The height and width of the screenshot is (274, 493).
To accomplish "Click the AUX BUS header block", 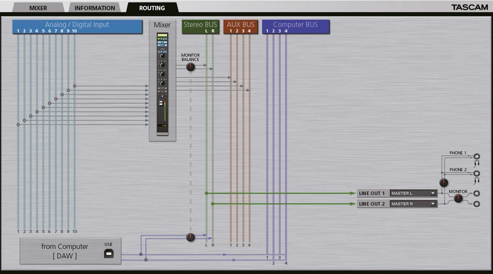I will (x=240, y=26).
